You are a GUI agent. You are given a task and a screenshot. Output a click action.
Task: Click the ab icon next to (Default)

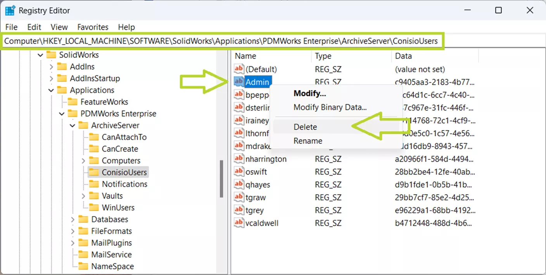[239, 69]
